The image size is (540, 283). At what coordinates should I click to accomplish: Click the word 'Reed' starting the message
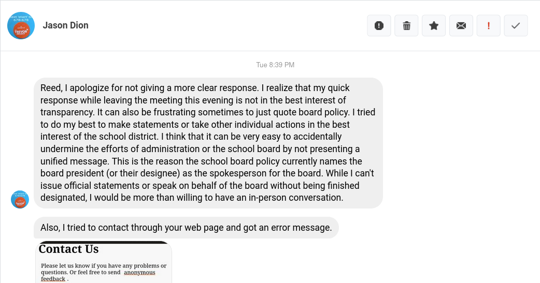coord(50,88)
